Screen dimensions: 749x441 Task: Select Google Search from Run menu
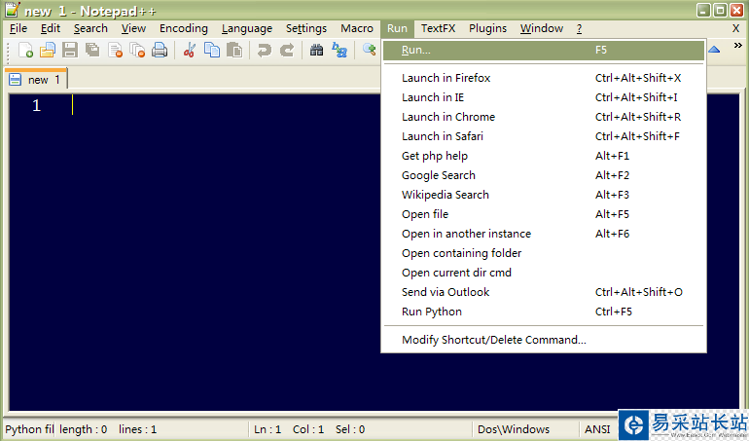pyautogui.click(x=544, y=175)
